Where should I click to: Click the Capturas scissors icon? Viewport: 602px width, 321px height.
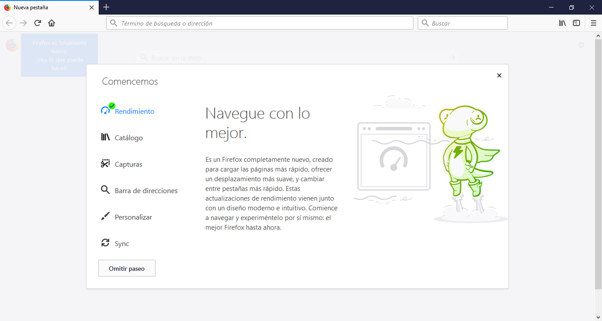click(105, 164)
